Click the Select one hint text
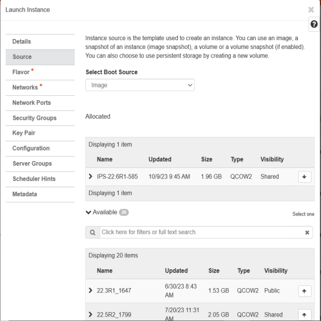This screenshot has width=321, height=321. click(x=303, y=214)
